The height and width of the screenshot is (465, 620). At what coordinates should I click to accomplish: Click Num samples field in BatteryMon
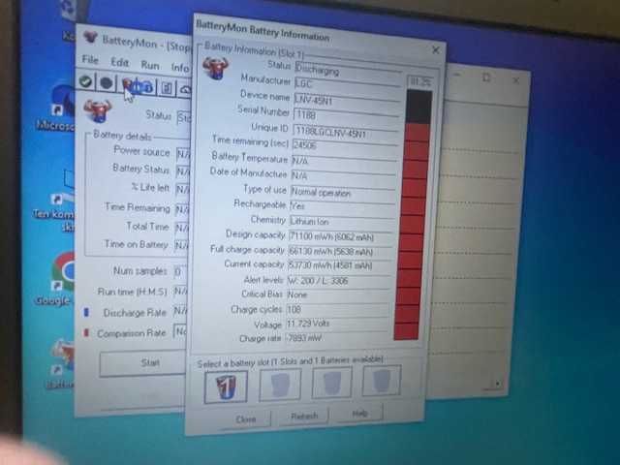[180, 271]
